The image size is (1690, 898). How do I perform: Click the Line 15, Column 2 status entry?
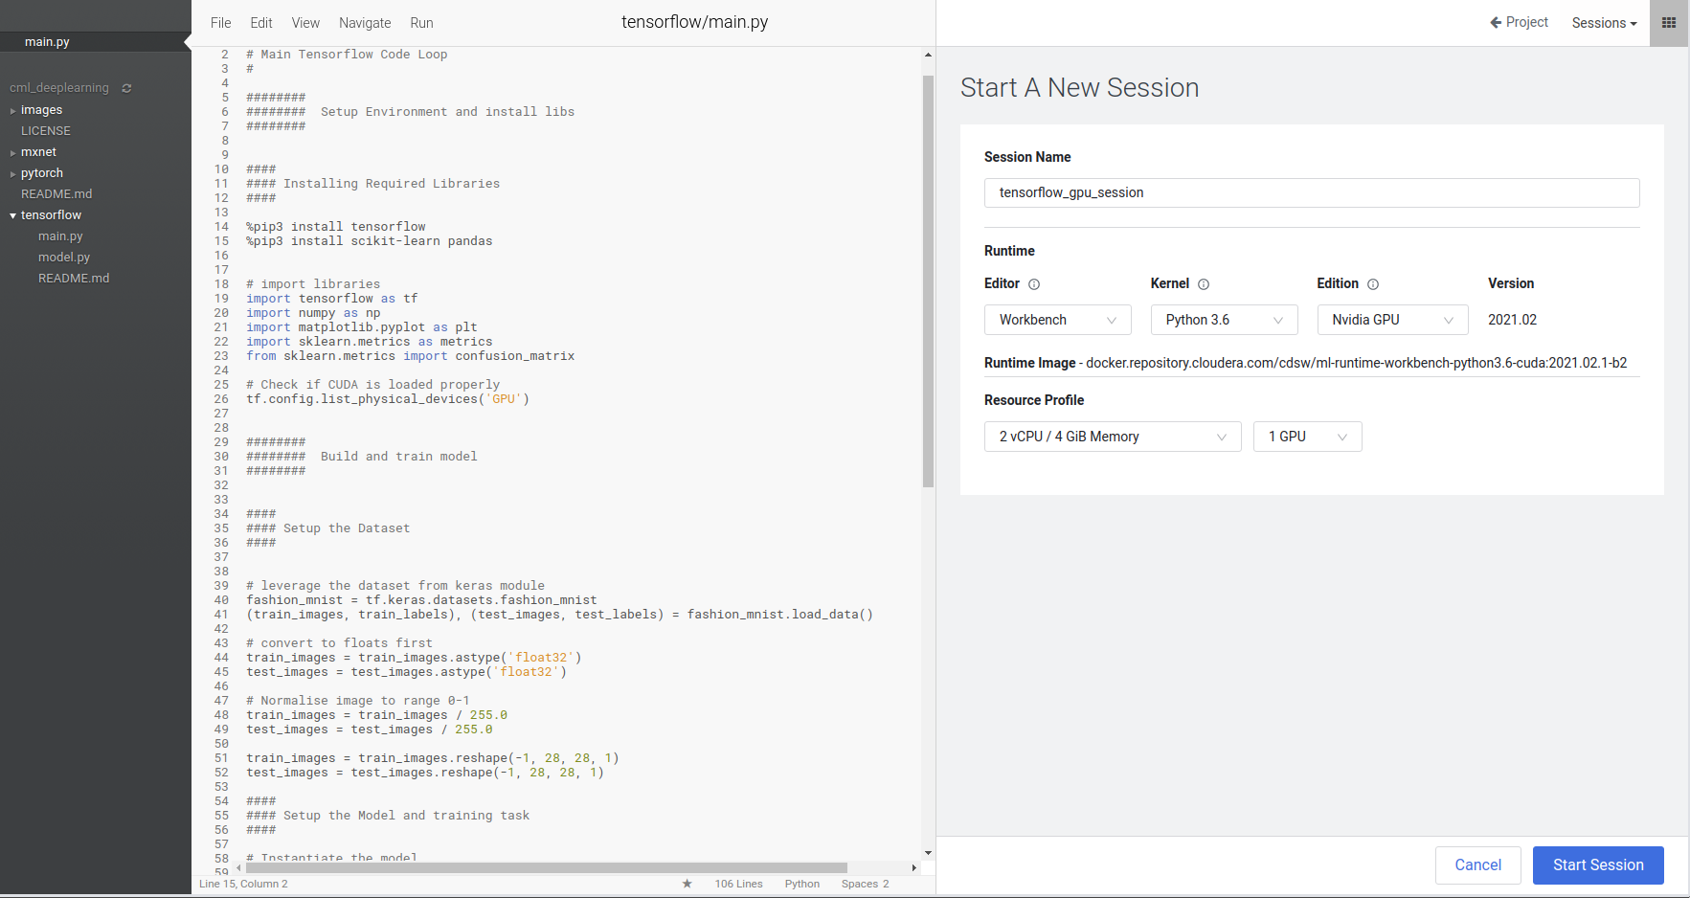pos(243,884)
